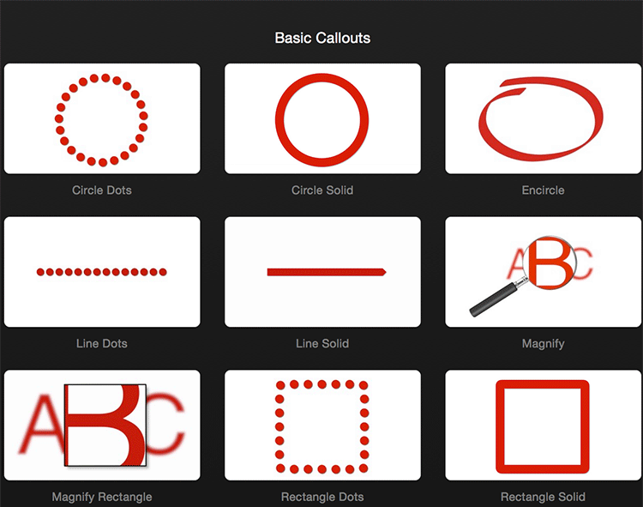Select the Line Dots callout thumbnail

coord(102,272)
